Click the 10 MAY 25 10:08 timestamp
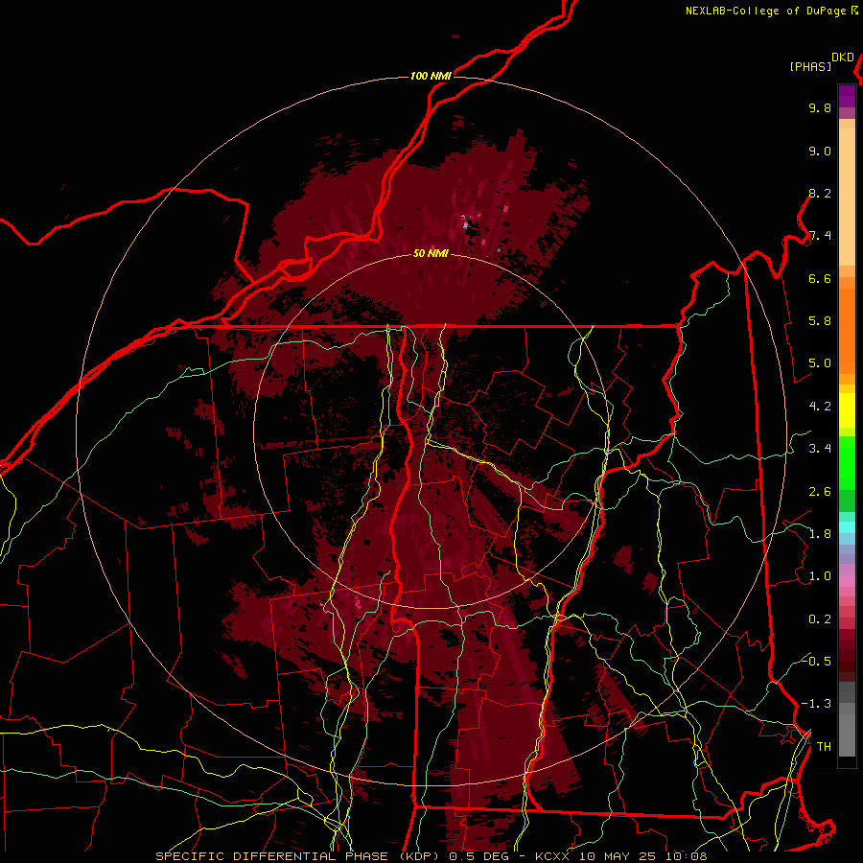 645,856
